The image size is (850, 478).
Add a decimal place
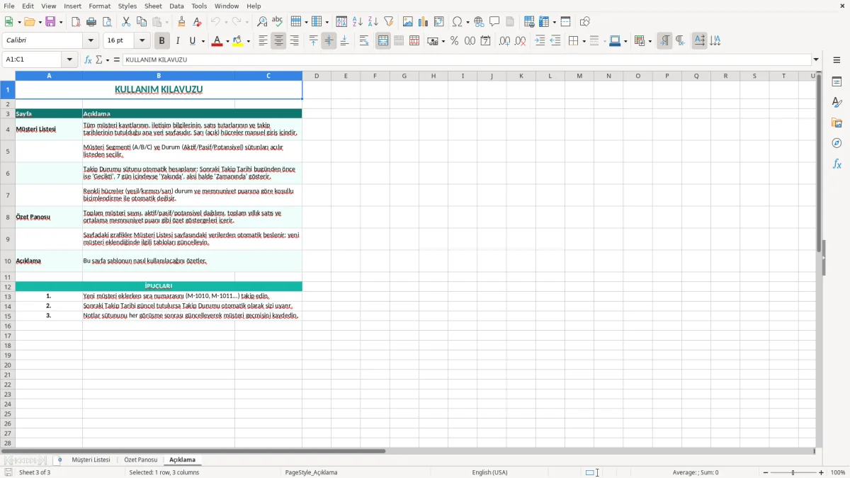[x=504, y=41]
